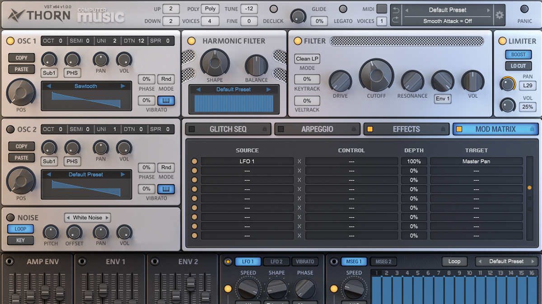Click the undo arrow beside the preset display
Screen dimensions: 542x304
coord(396,10)
